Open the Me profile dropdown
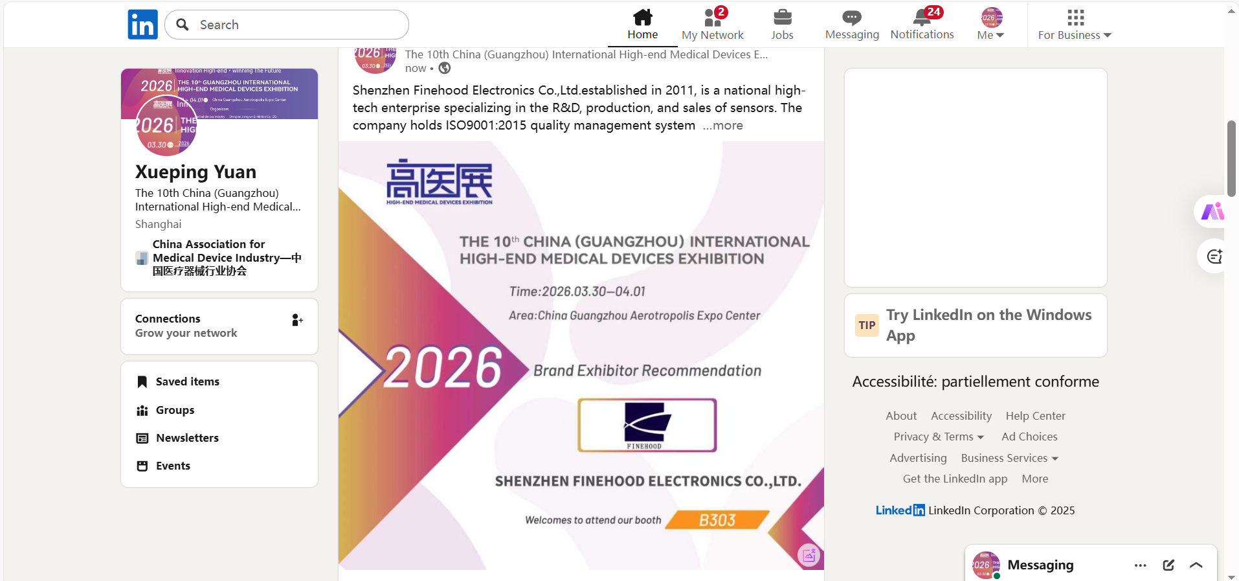 pyautogui.click(x=990, y=25)
